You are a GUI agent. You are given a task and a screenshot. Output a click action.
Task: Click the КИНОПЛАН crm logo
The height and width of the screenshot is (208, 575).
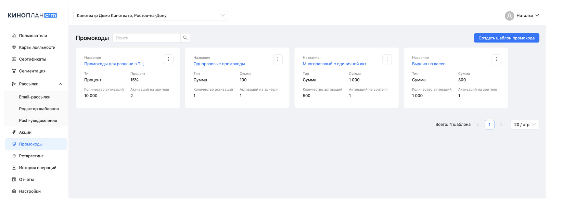click(32, 15)
